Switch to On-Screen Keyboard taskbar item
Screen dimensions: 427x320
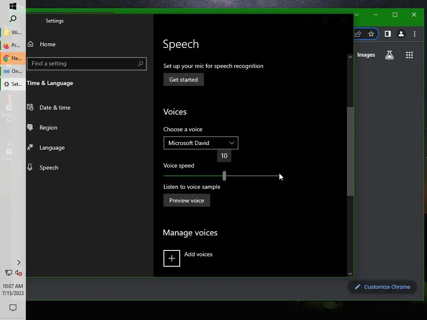point(13,71)
